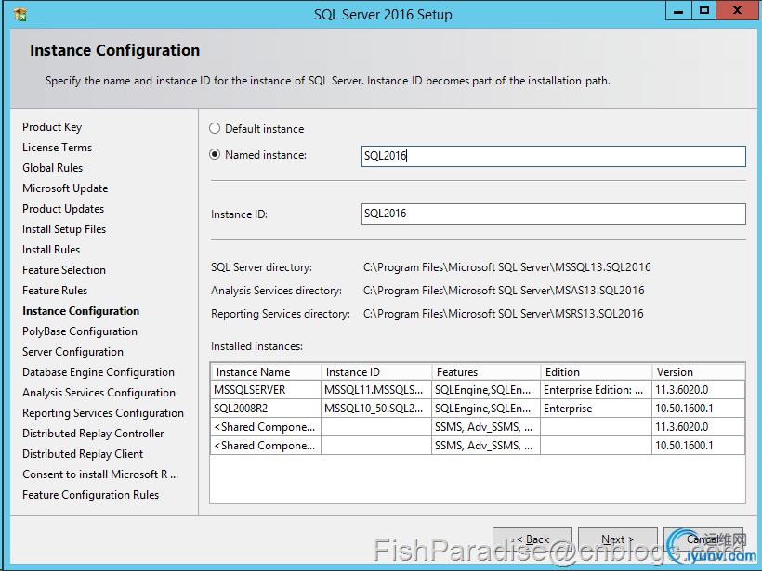Select the Install Rules step

click(x=51, y=250)
